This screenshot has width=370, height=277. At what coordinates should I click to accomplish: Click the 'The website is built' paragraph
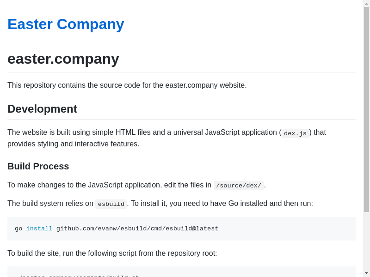(139, 132)
